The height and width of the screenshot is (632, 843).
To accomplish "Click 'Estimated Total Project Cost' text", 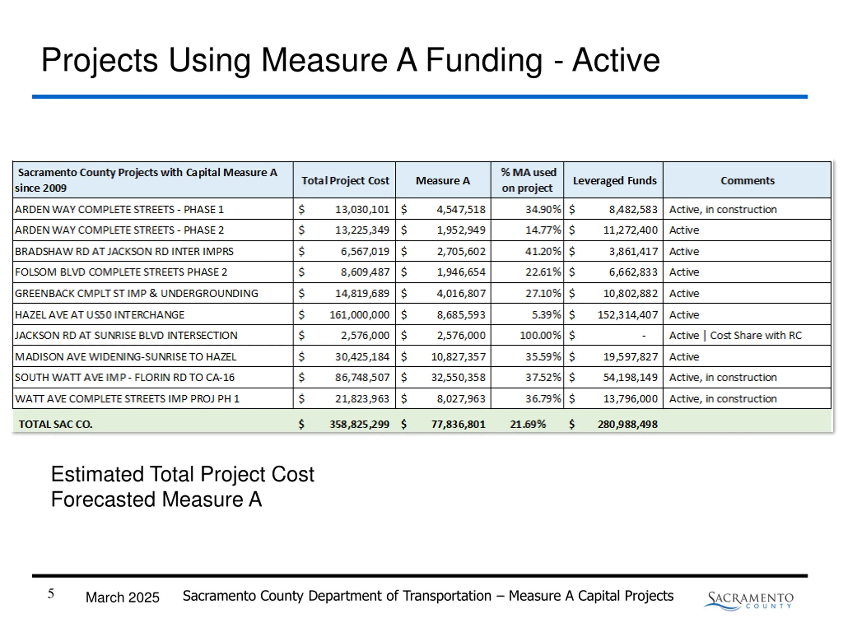I will click(182, 475).
